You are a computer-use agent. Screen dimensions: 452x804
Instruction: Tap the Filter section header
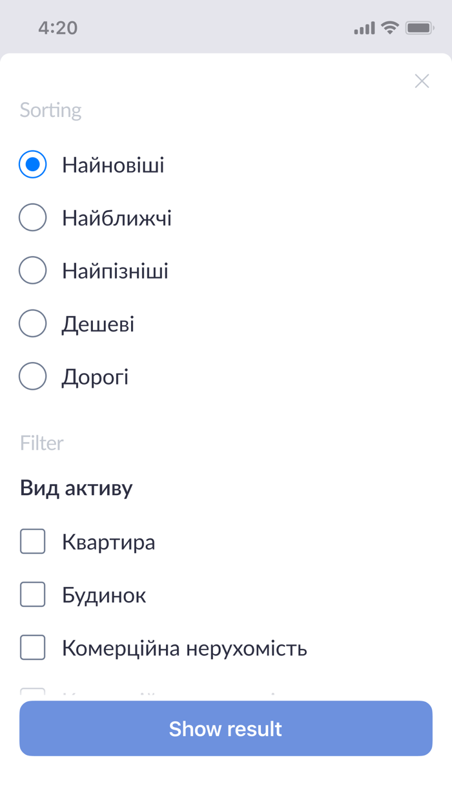tap(41, 443)
